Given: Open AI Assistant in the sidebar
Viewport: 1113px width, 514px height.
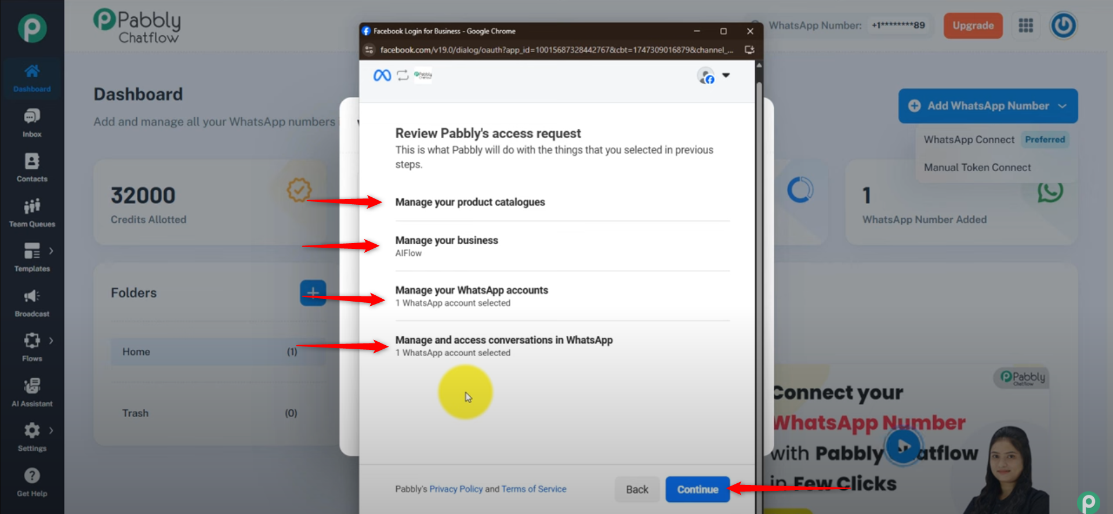Looking at the screenshot, I should 32,393.
